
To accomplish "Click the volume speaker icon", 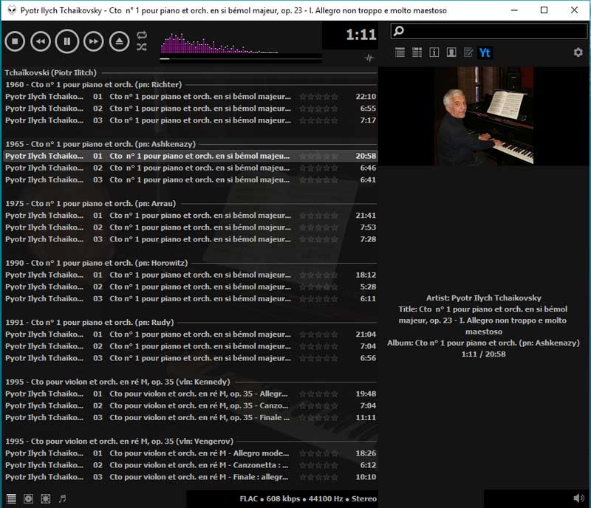I will pos(578,498).
